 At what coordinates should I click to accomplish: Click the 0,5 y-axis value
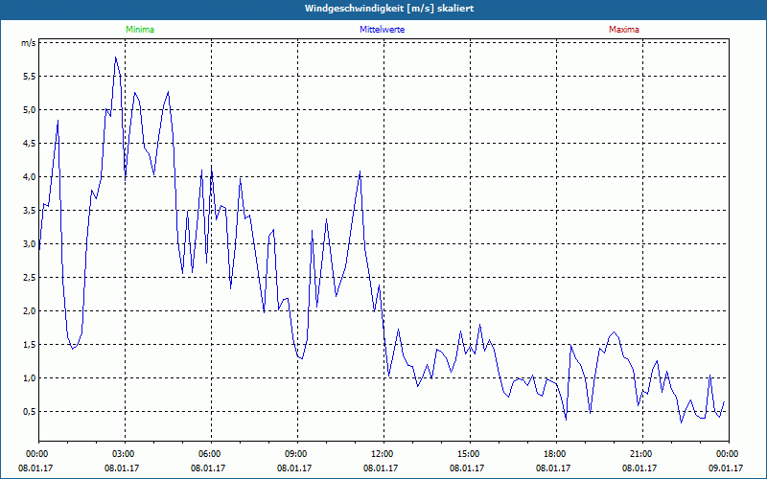coord(30,412)
